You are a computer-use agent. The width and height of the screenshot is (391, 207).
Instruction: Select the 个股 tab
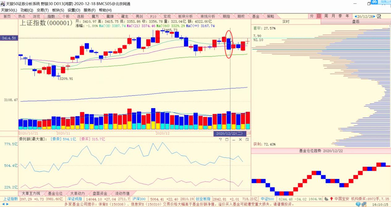point(66,16)
